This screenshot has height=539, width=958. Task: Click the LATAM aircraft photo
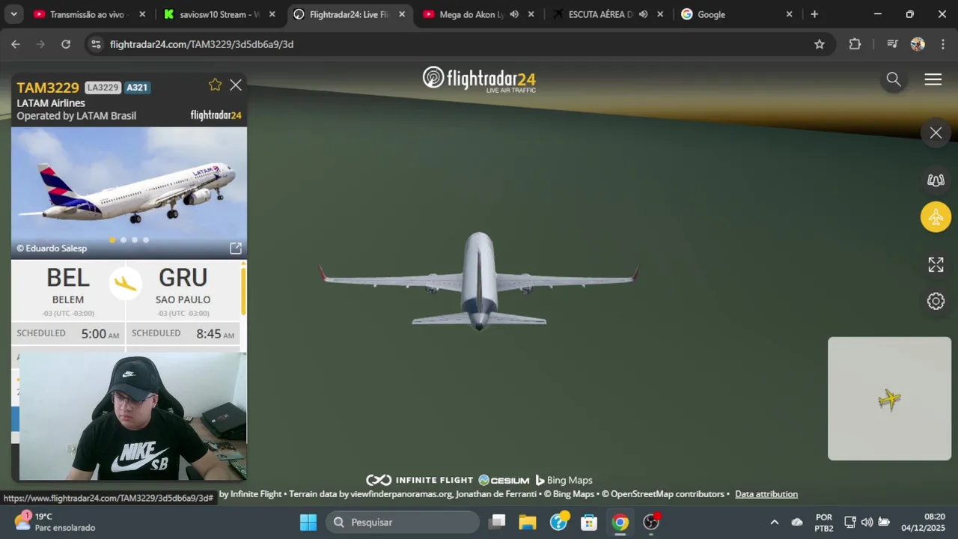pyautogui.click(x=129, y=192)
